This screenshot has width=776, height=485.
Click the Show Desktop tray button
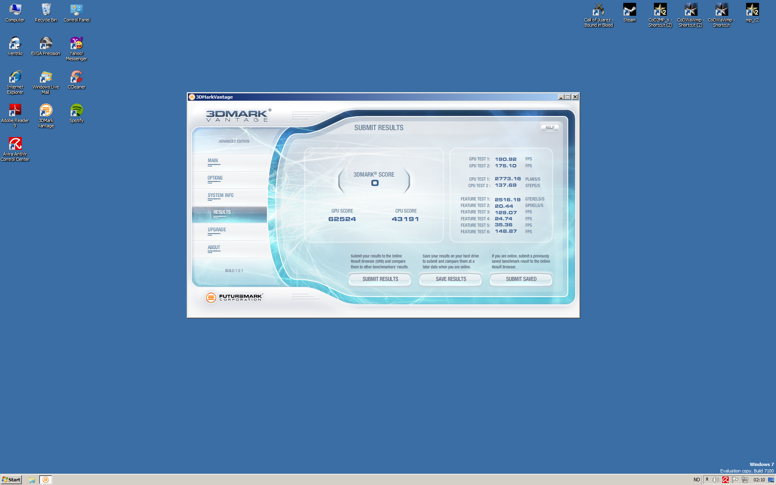click(771, 480)
